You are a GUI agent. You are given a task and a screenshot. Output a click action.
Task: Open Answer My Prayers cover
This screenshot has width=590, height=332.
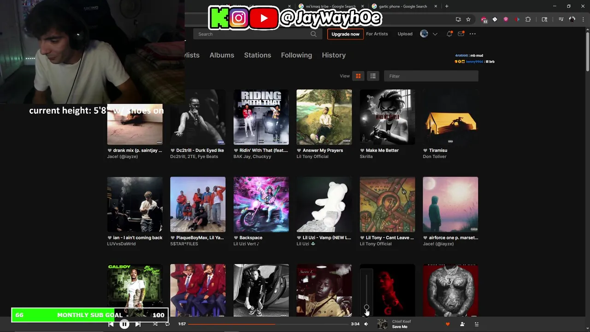coord(324,117)
